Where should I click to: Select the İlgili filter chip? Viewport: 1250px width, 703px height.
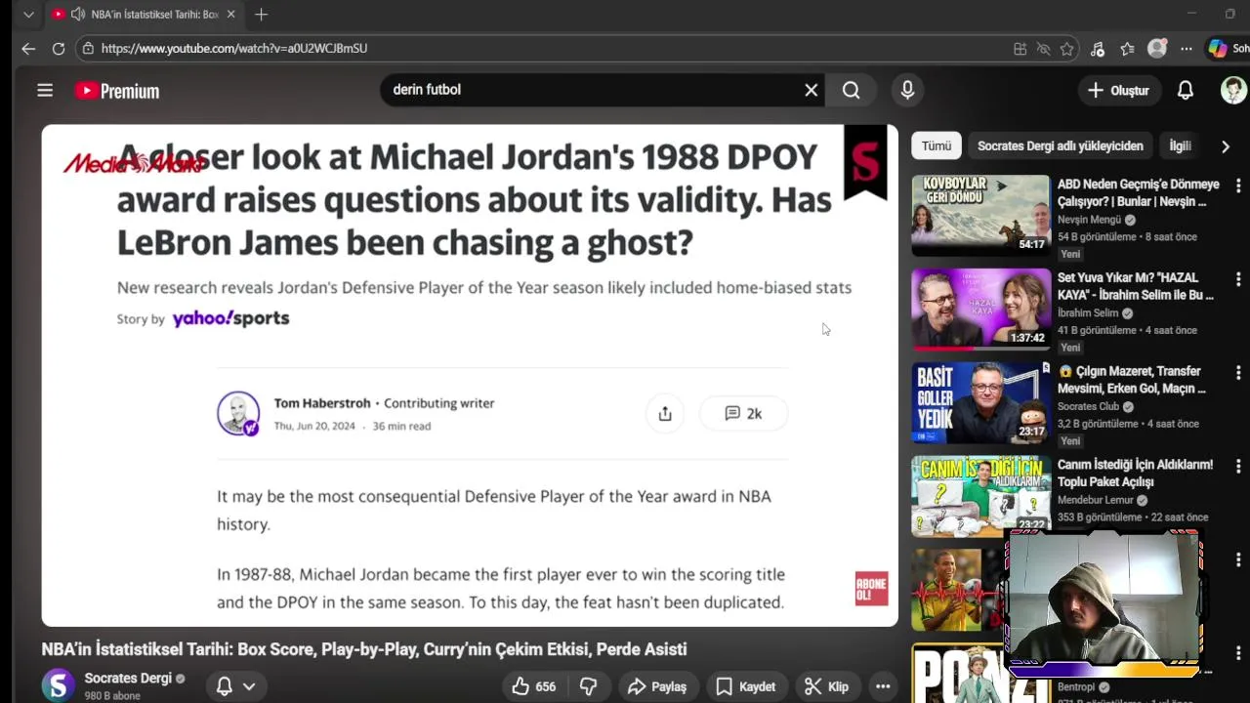pos(1180,145)
